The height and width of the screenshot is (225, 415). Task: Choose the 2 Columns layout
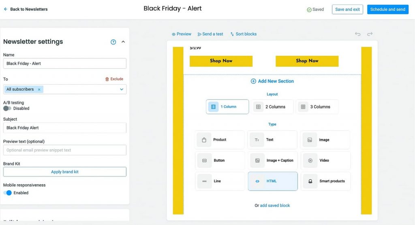click(272, 106)
